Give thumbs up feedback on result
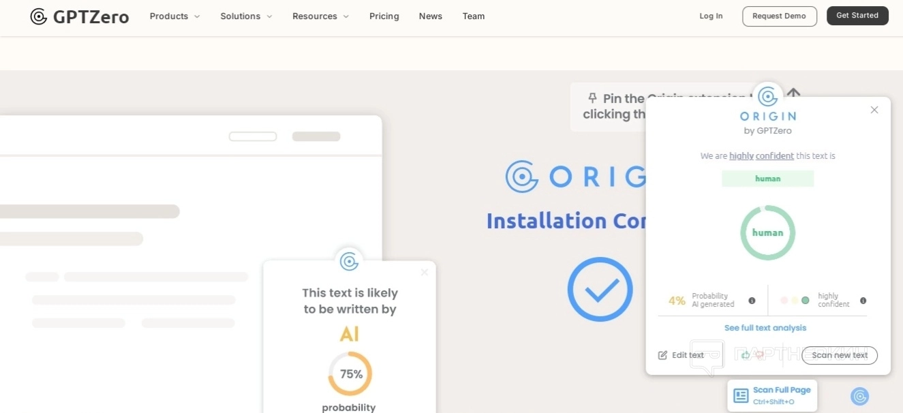Image resolution: width=903 pixels, height=413 pixels. pos(746,355)
